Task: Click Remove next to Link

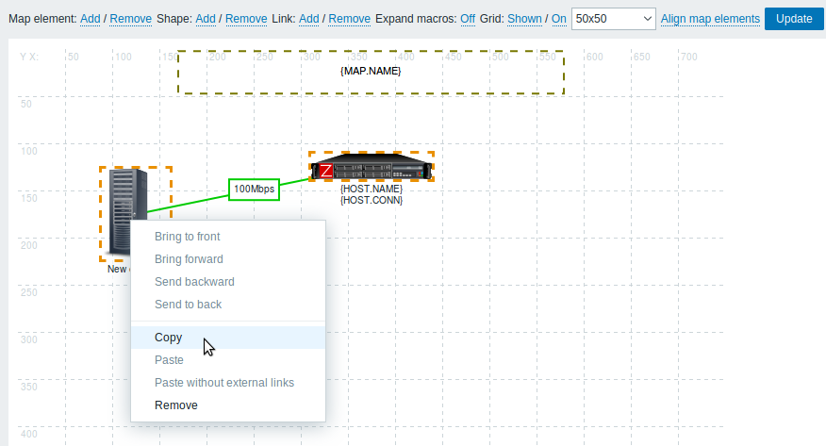Action: [x=349, y=19]
